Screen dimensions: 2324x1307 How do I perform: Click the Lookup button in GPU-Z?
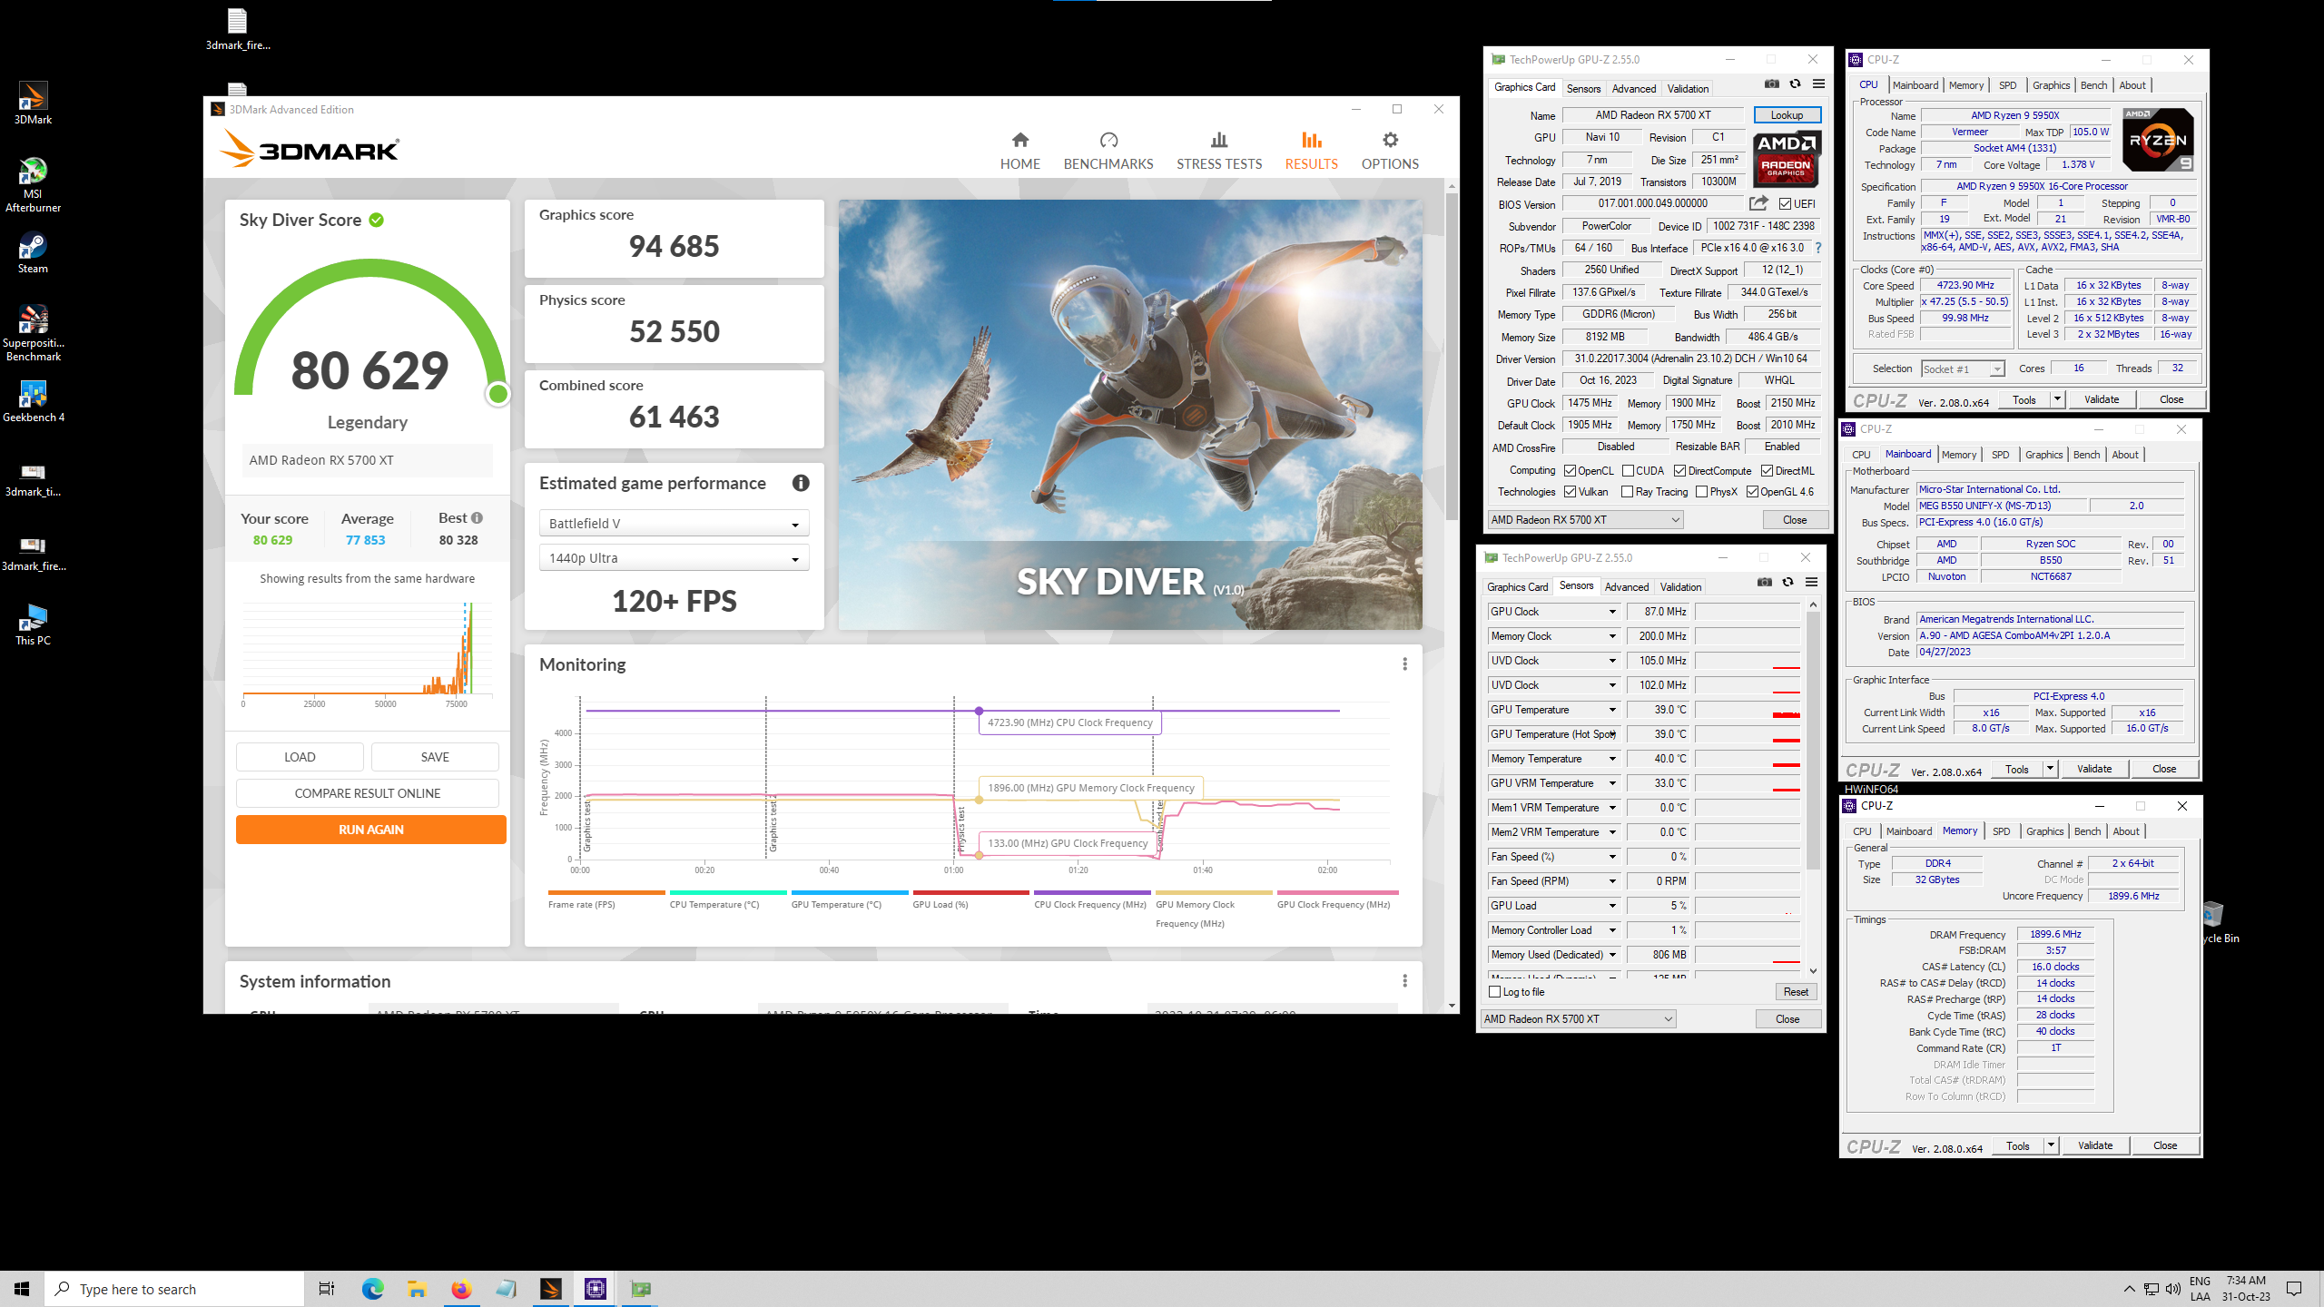point(1787,115)
